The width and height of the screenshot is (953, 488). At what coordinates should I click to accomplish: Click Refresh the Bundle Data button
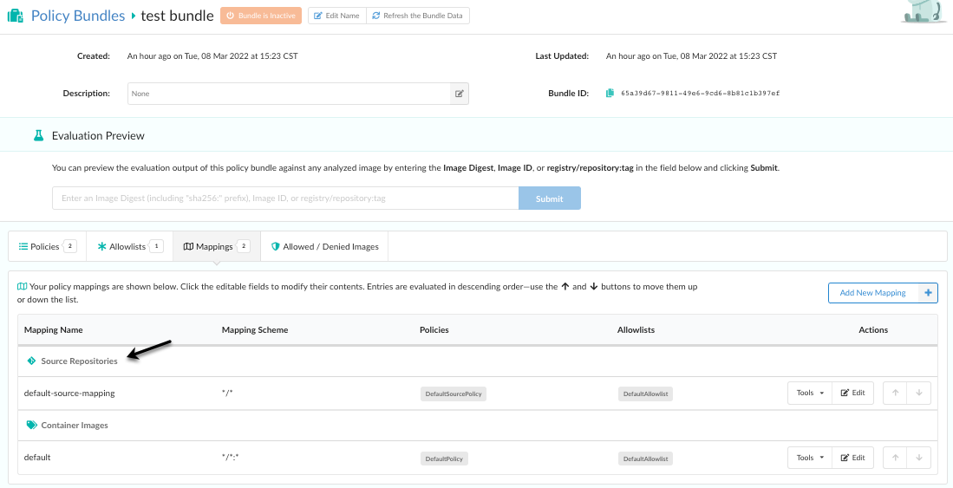click(418, 16)
